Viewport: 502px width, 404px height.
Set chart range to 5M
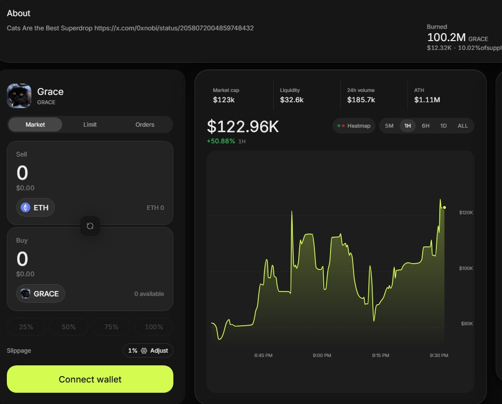click(x=389, y=126)
